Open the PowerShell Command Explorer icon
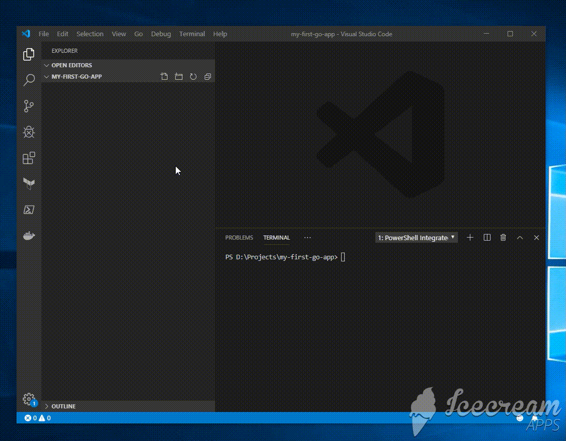 [29, 210]
